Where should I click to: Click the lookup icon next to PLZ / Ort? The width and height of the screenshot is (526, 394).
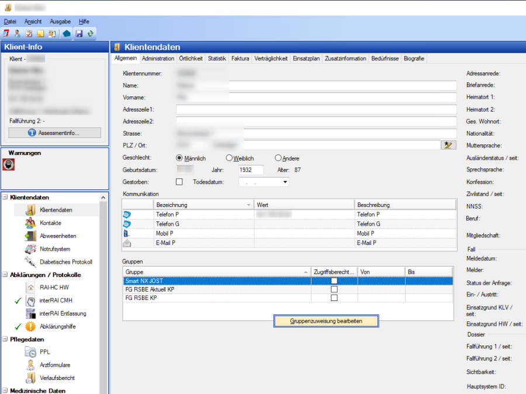pos(448,145)
